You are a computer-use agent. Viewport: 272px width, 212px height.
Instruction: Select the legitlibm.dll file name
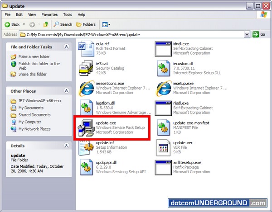[105, 103]
